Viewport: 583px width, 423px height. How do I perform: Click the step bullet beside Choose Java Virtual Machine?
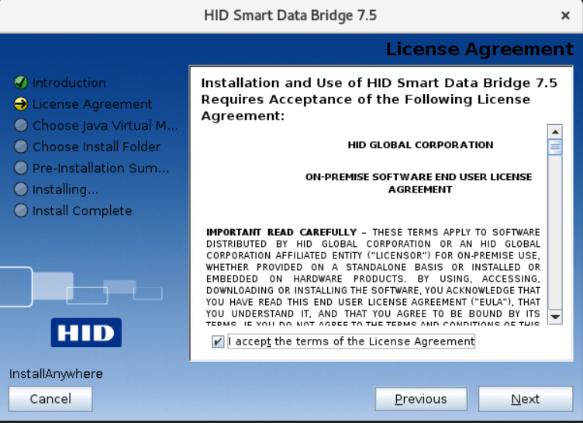coord(21,126)
